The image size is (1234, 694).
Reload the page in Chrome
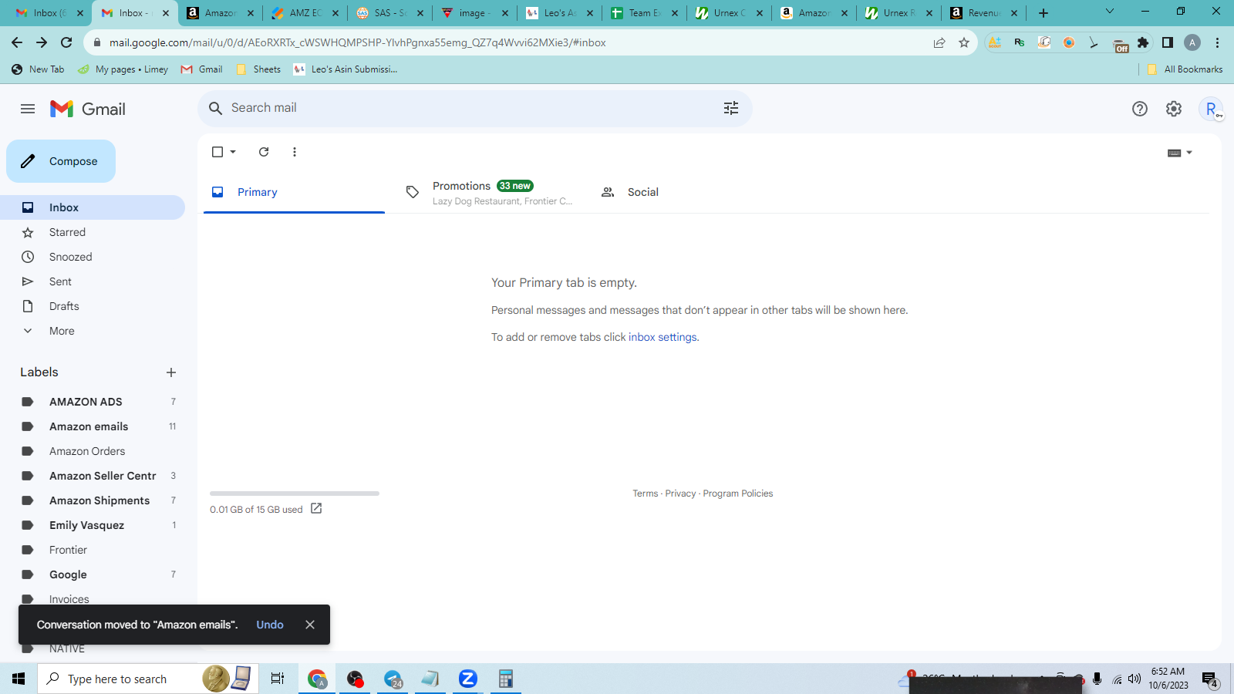click(x=66, y=42)
